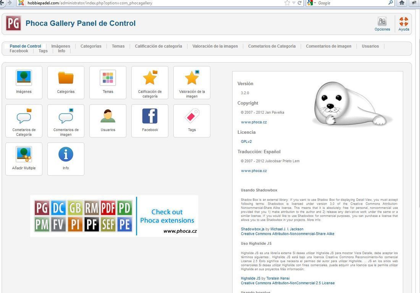Open Calificación de categoría star icon
The width and height of the screenshot is (420, 293).
point(150,83)
